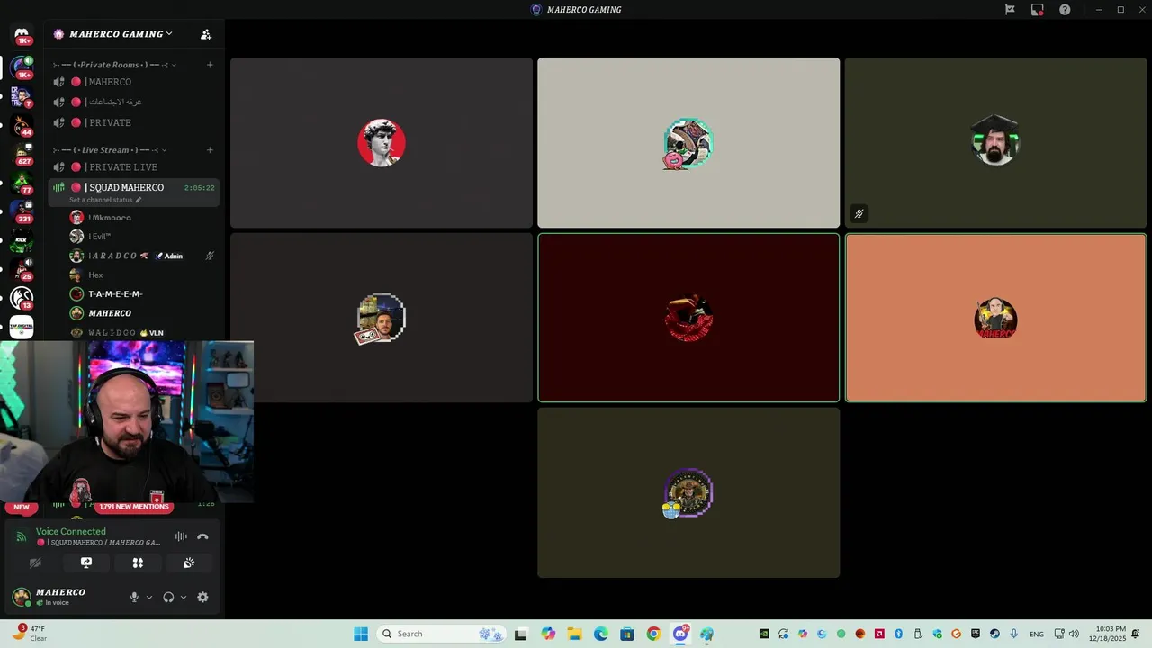1152x648 pixels.
Task: Open weather widget showing 47°F
Action: [30, 634]
